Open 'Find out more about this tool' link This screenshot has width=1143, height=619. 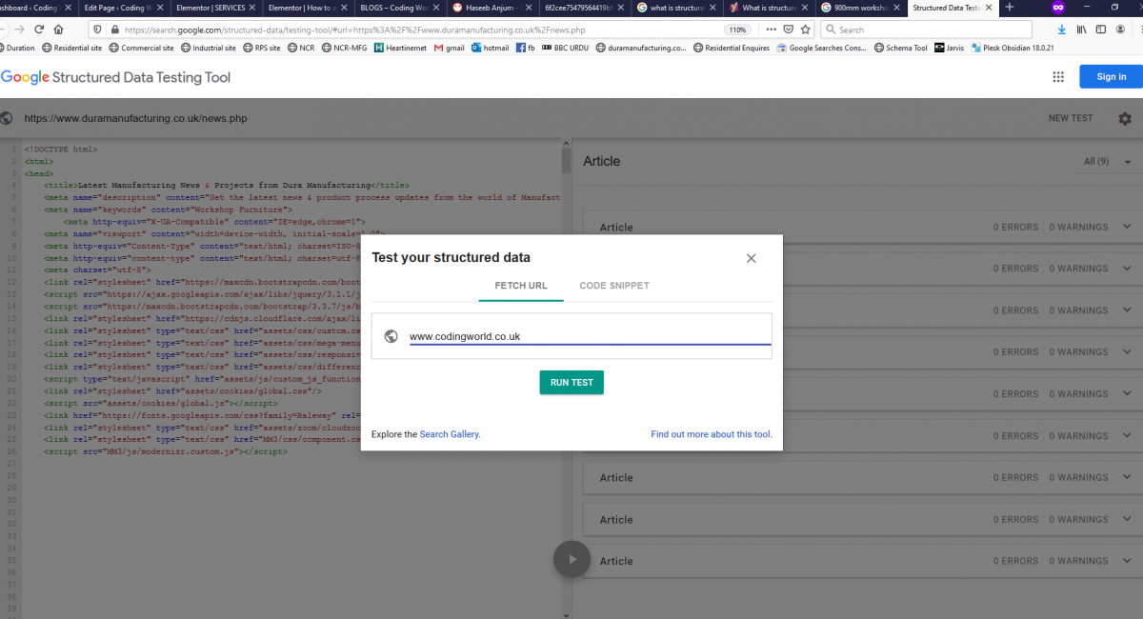tap(712, 434)
